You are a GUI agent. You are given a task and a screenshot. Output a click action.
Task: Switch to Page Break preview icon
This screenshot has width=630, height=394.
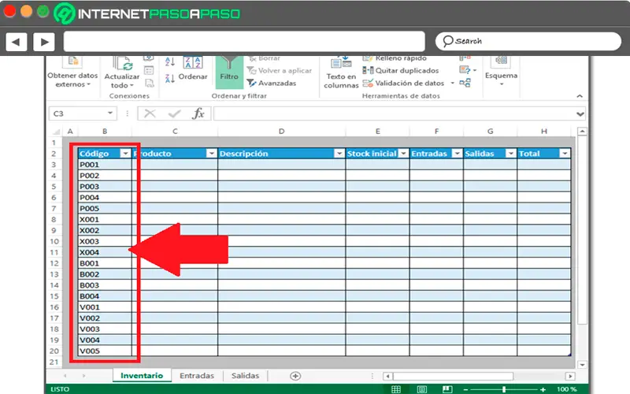coord(447,389)
